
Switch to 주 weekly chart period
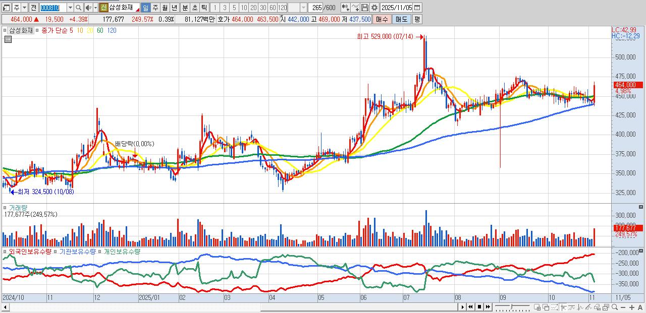155,8
